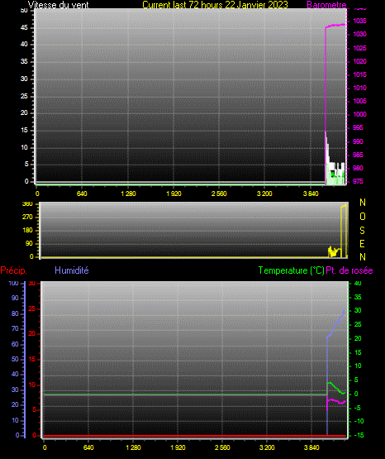Click the red 25 precipitation axis value
Screen dimensions: 385x459
[x=32, y=308]
